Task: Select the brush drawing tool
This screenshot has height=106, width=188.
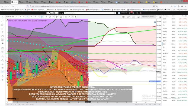Action: [3, 29]
